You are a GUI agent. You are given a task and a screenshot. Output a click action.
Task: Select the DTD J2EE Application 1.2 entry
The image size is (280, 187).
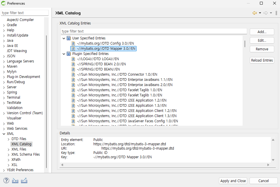click(122, 100)
